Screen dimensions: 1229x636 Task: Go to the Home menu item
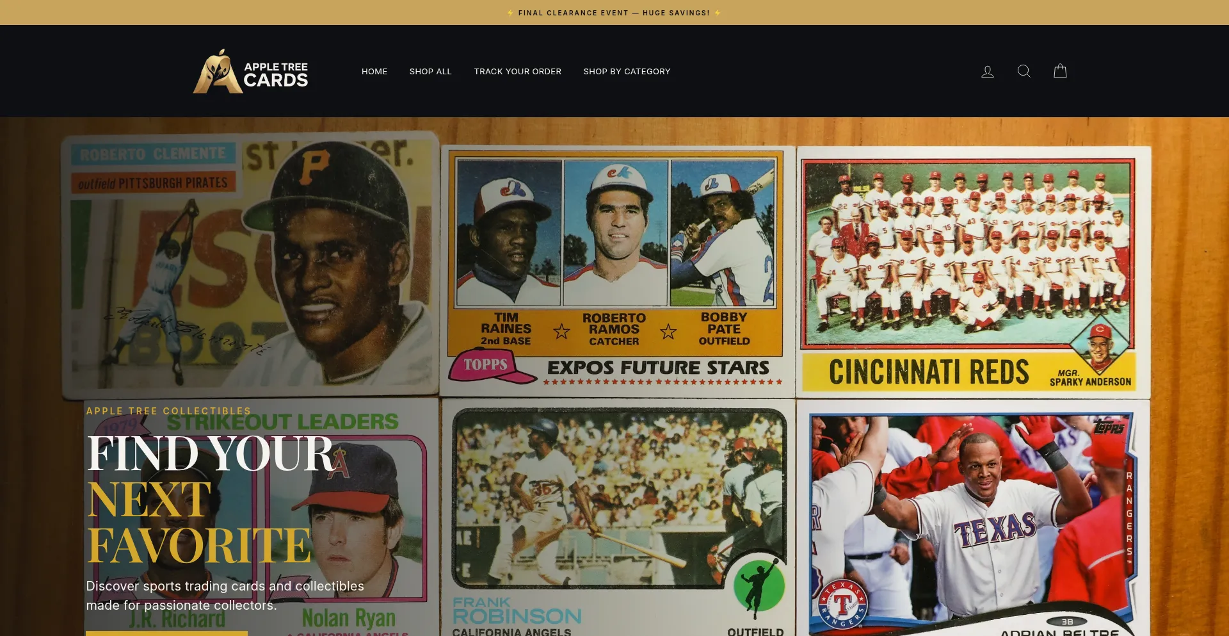(374, 72)
